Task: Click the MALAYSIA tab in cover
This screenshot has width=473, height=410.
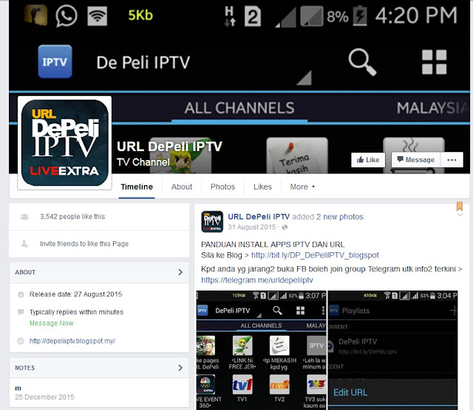Action: click(x=433, y=108)
